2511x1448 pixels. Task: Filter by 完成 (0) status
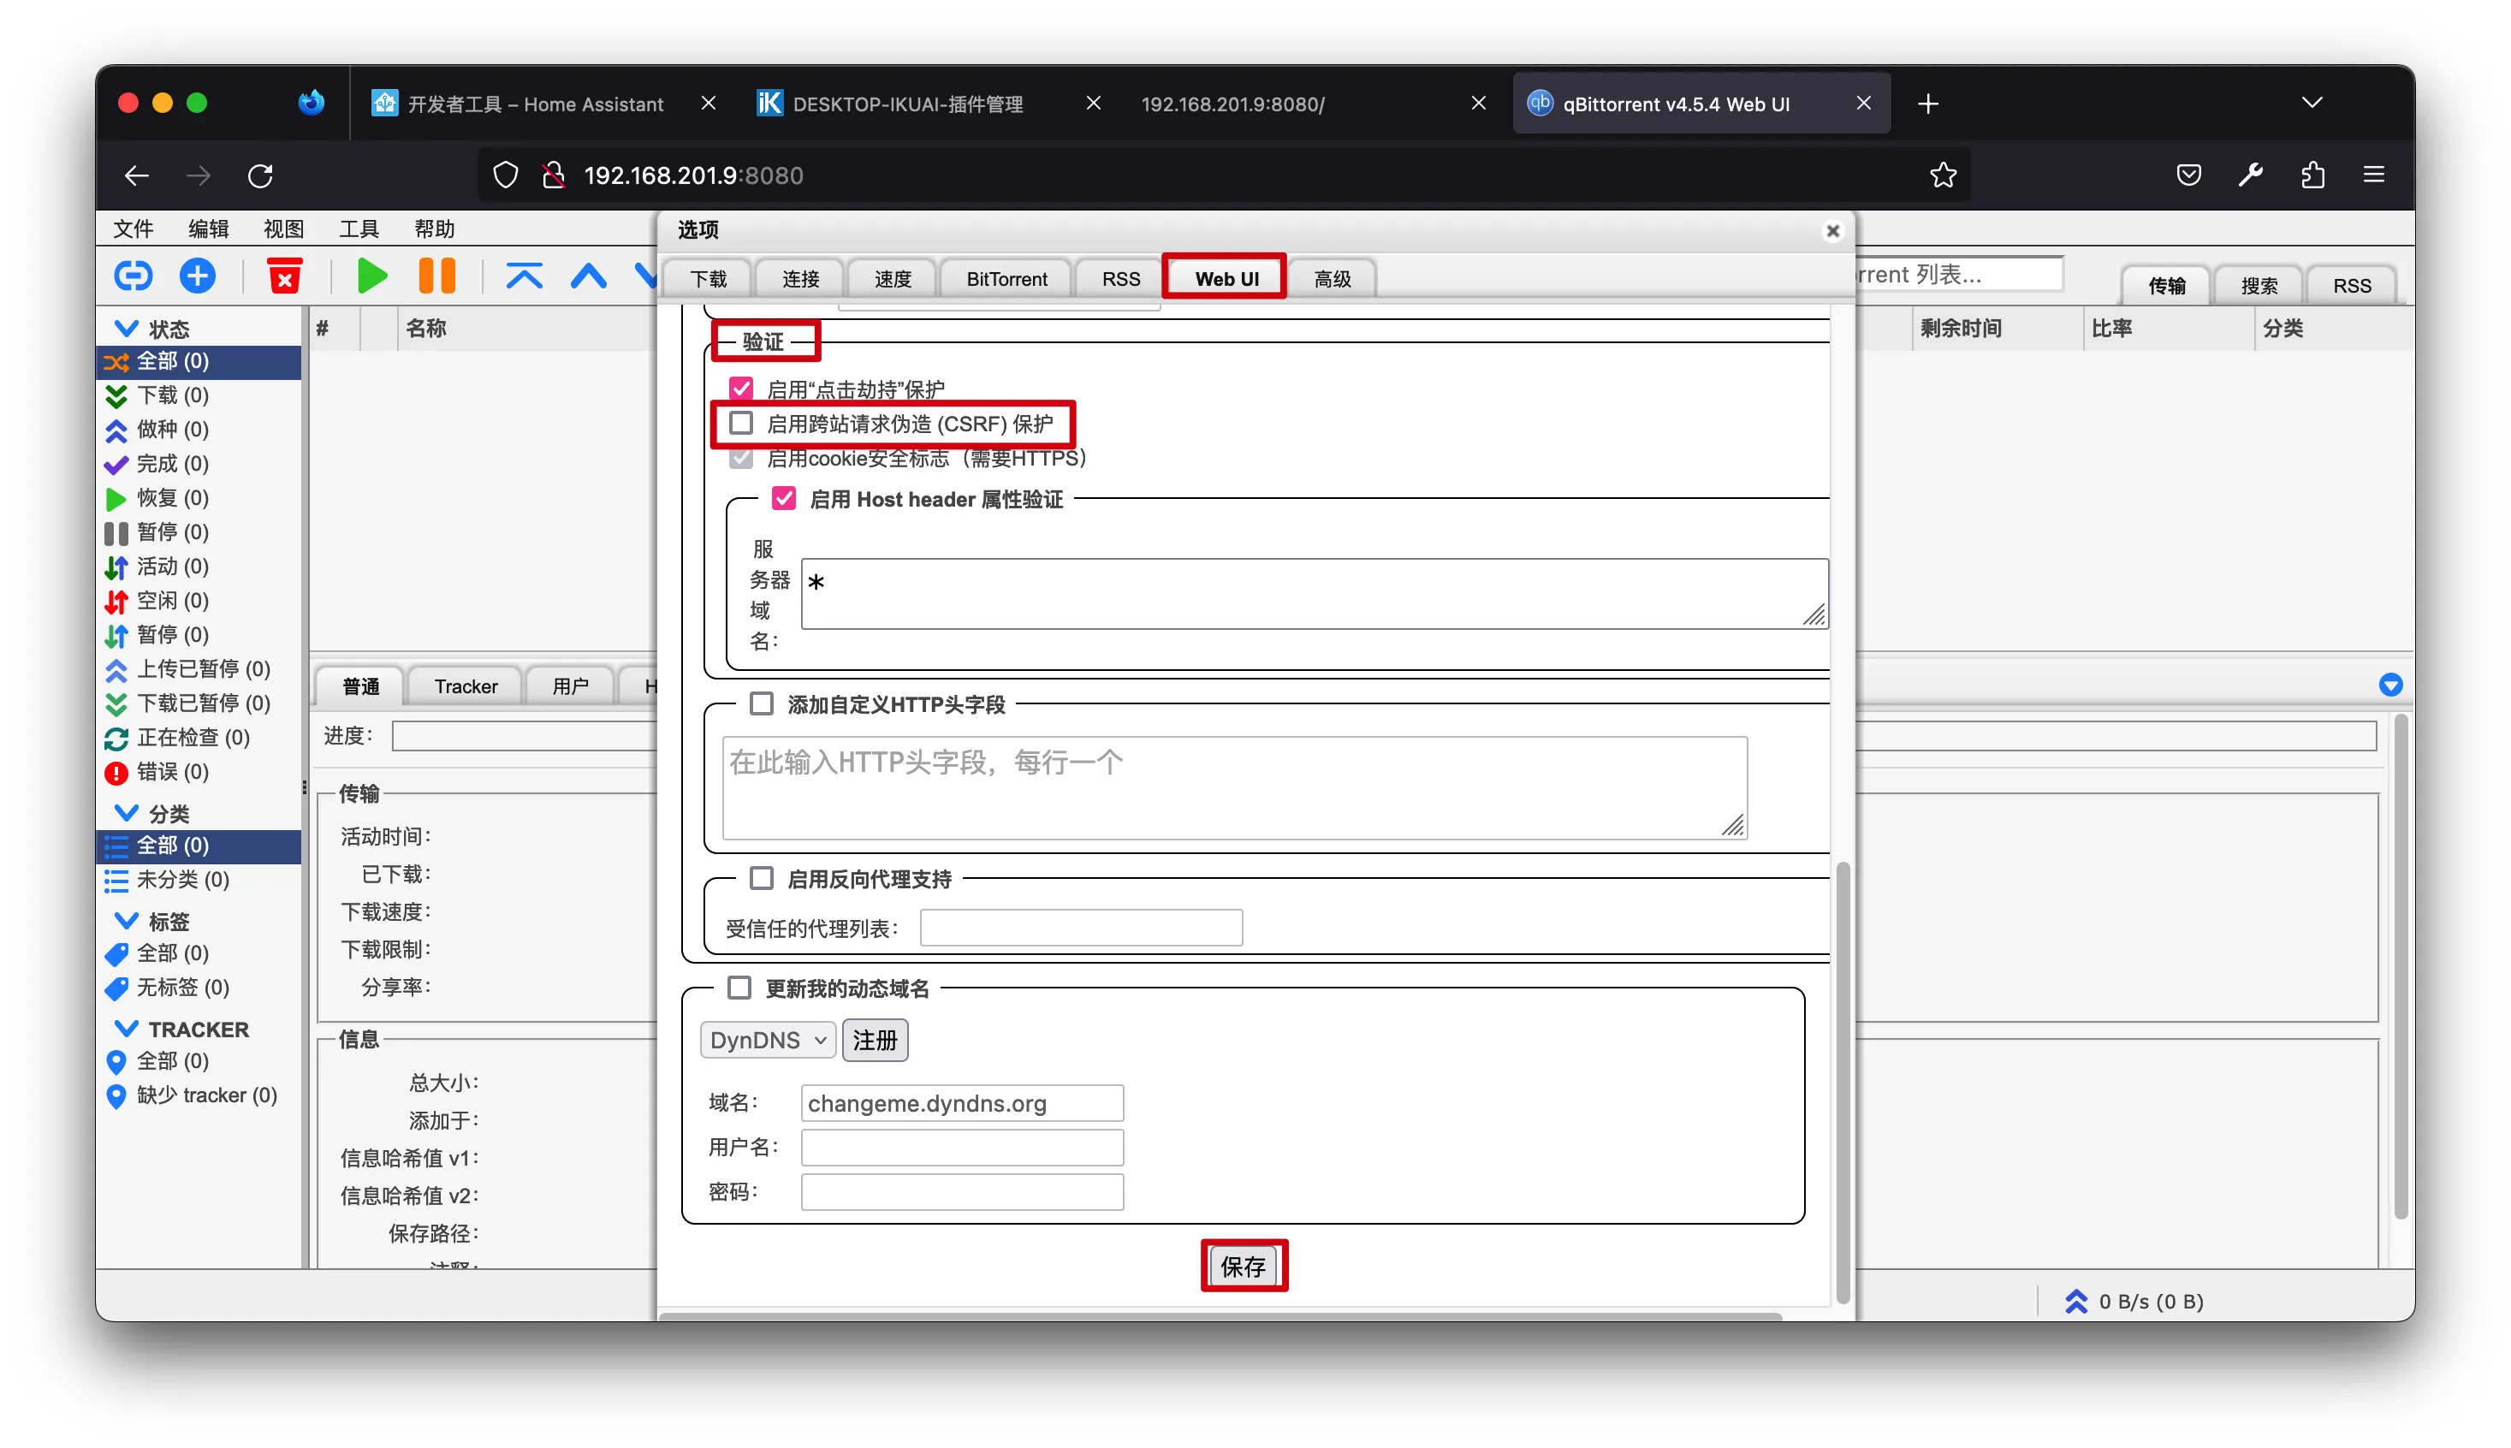tap(199, 465)
